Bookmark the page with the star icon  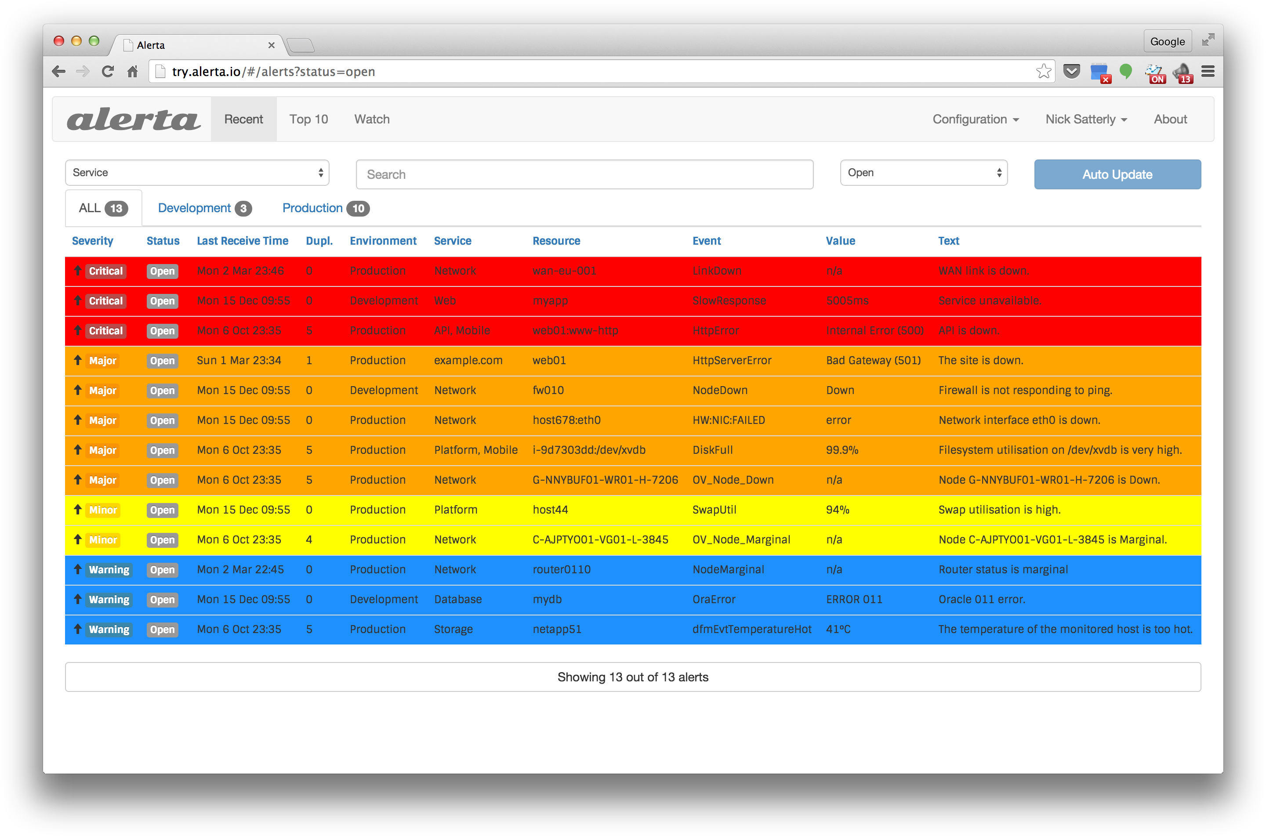click(x=1043, y=71)
